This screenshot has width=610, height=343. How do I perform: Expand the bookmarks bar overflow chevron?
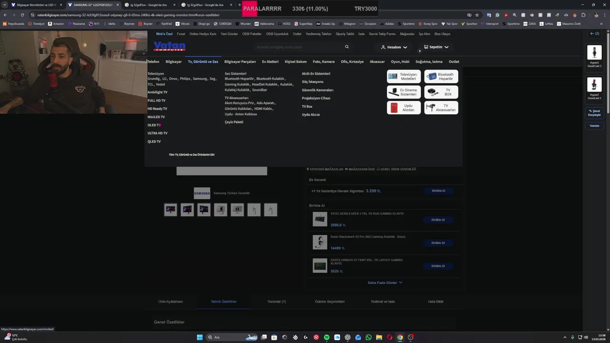coord(600,23)
